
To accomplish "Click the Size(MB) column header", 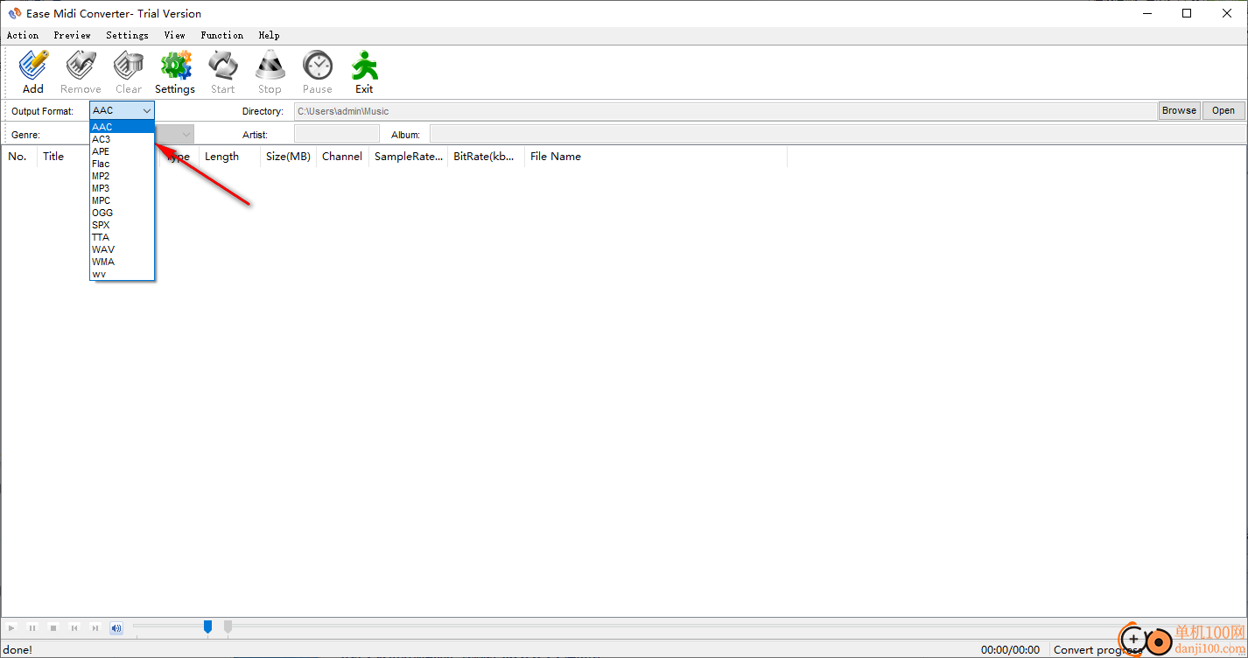I will coord(289,157).
